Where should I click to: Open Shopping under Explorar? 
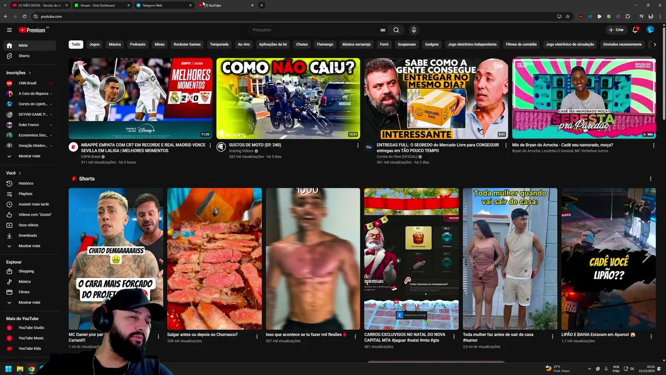tap(30, 271)
